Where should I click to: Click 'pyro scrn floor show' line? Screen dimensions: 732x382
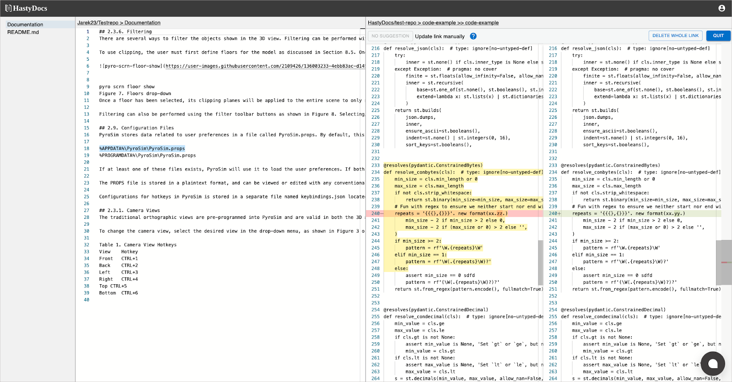[127, 87]
